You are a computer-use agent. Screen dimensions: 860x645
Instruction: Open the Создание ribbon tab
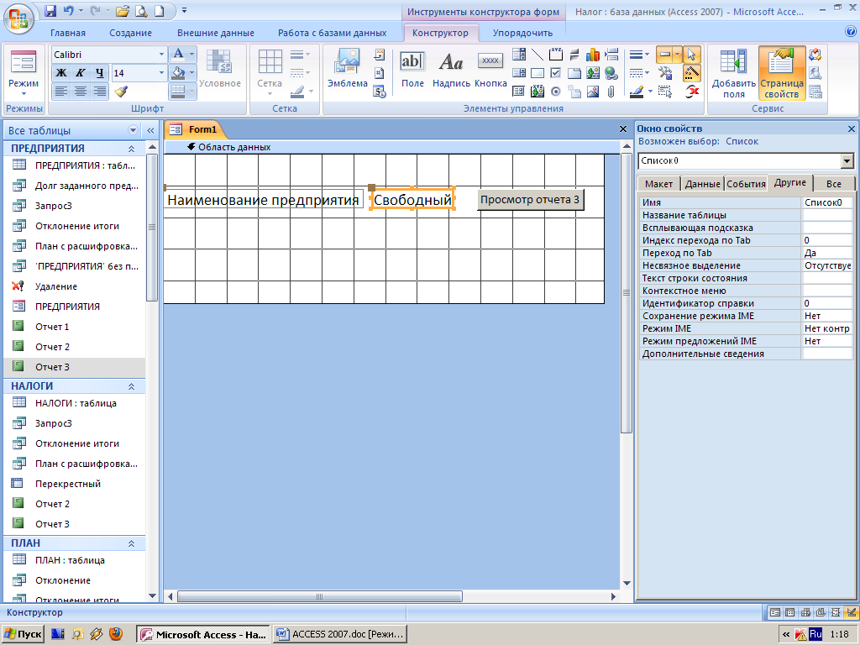tap(130, 33)
